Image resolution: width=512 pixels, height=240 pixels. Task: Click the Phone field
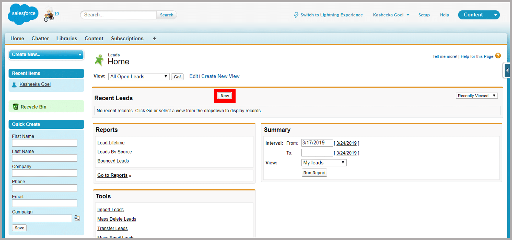coord(45,188)
